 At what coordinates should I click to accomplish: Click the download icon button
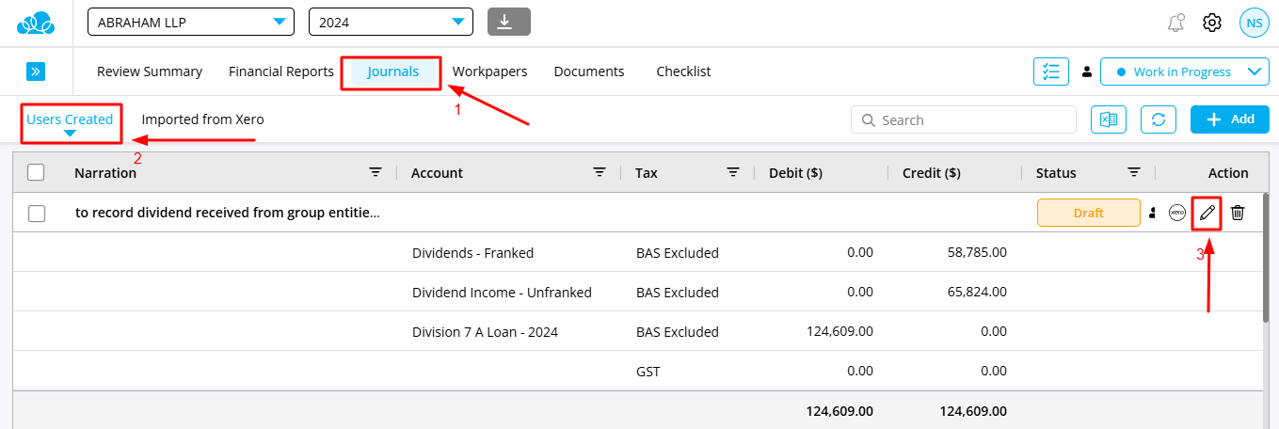509,22
